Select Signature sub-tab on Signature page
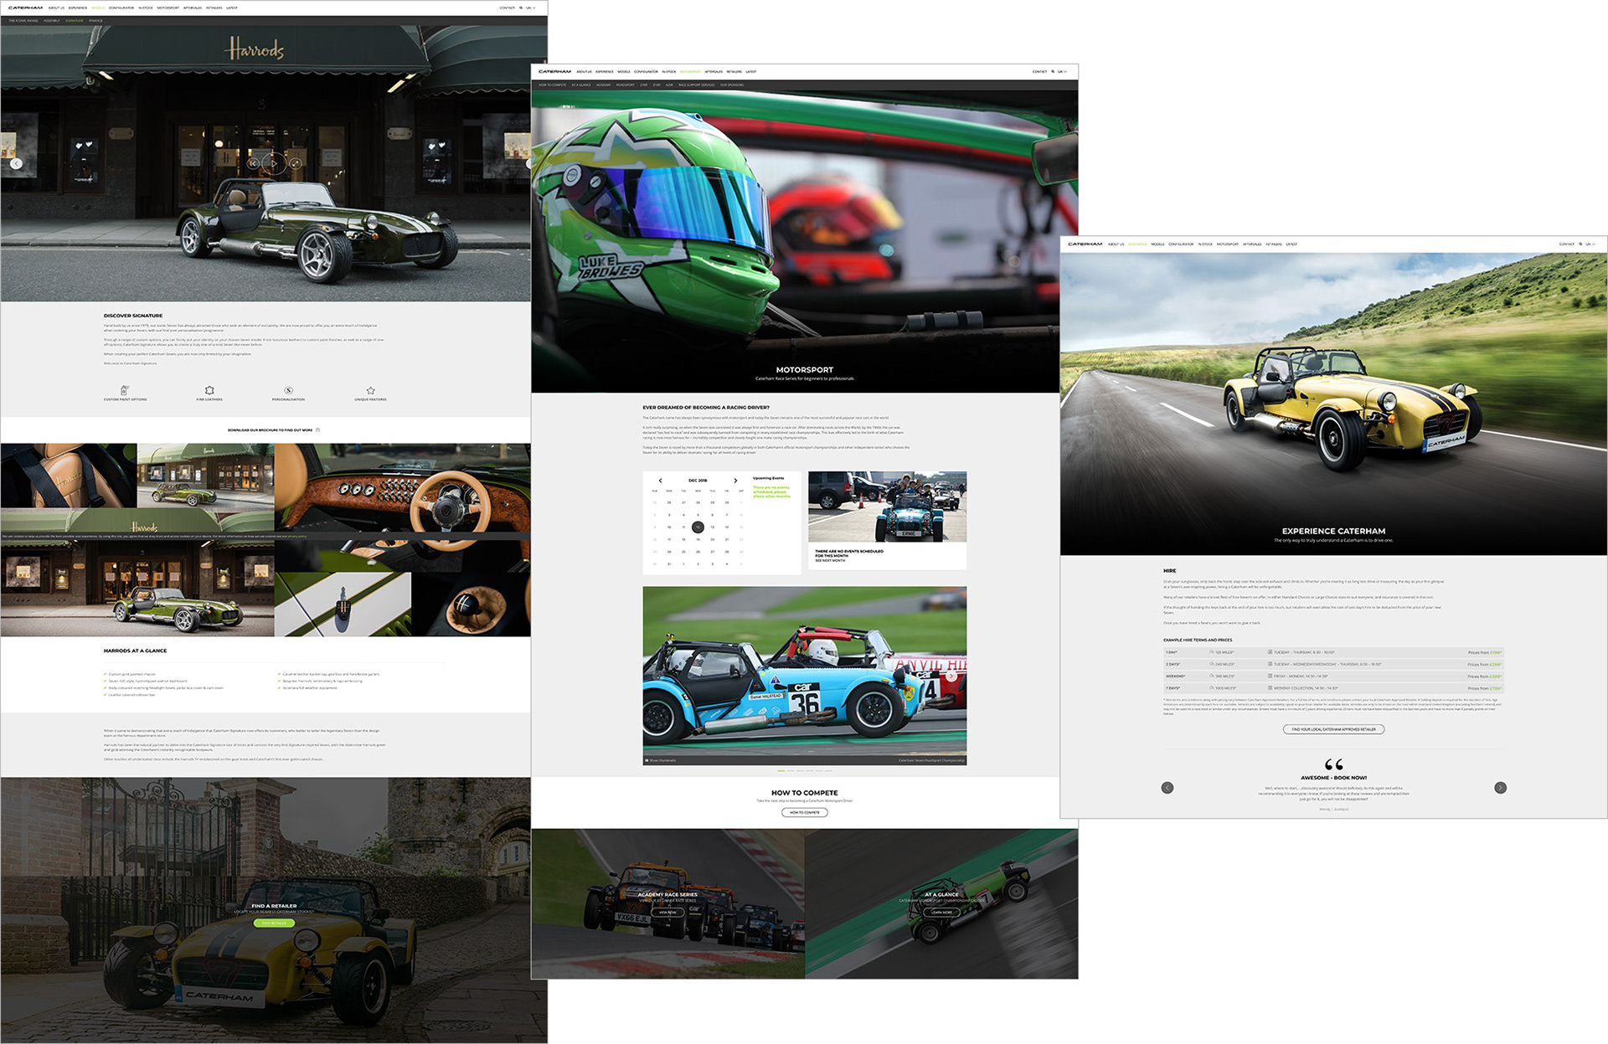The image size is (1608, 1044). [75, 20]
